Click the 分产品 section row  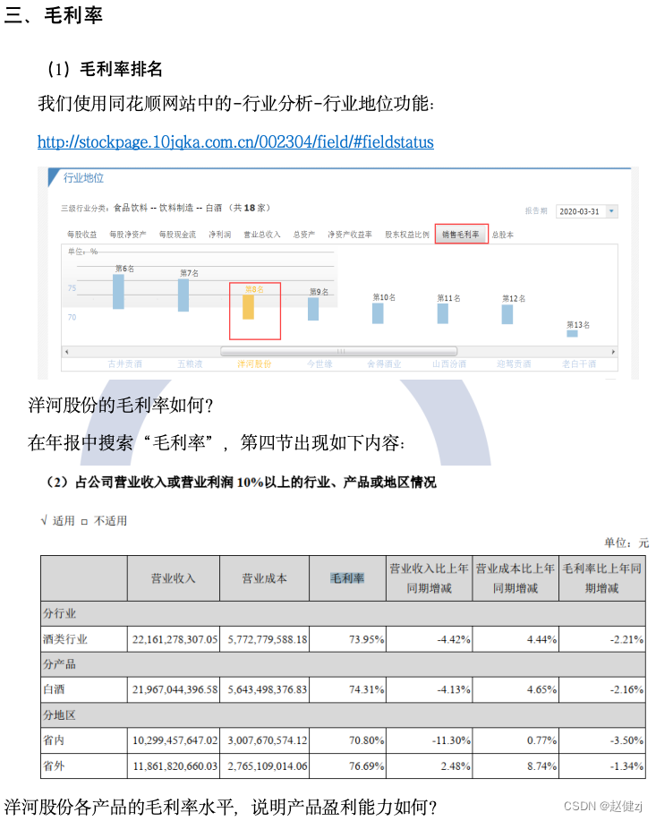tap(343, 664)
